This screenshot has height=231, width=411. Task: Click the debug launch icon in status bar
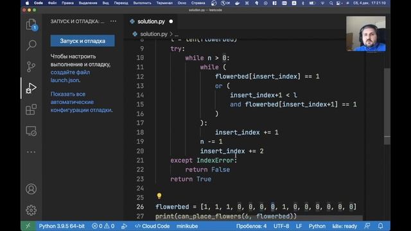(x=124, y=226)
